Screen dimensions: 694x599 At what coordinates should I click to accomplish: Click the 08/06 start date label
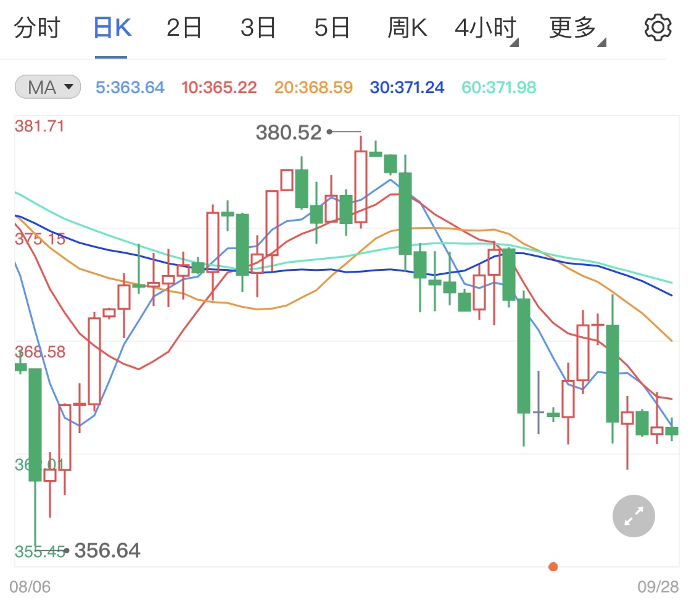(x=30, y=587)
